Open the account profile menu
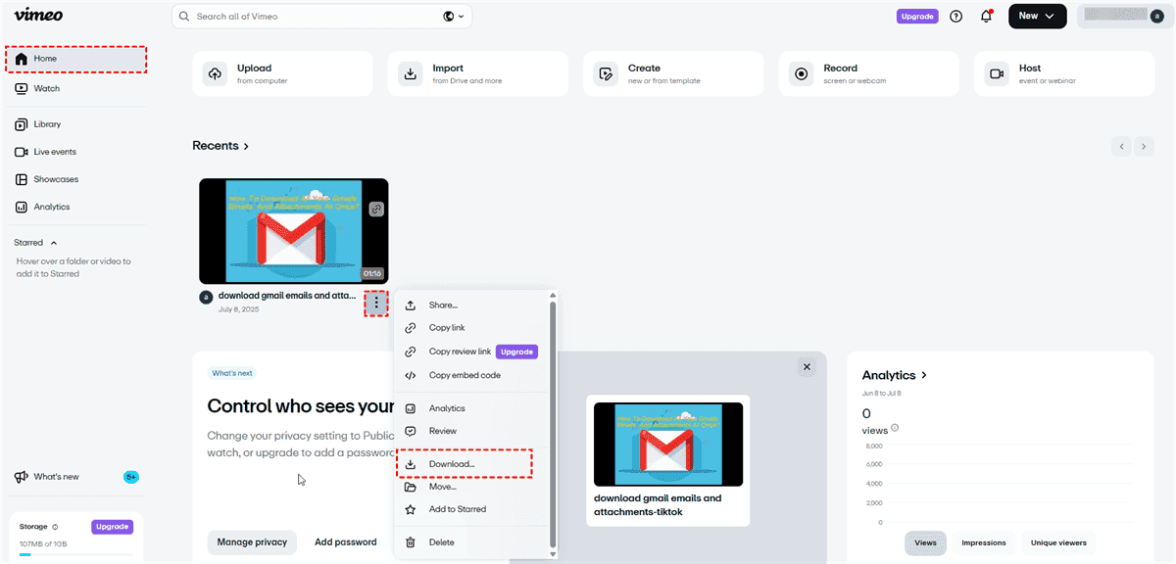1176x564 pixels. [1123, 17]
